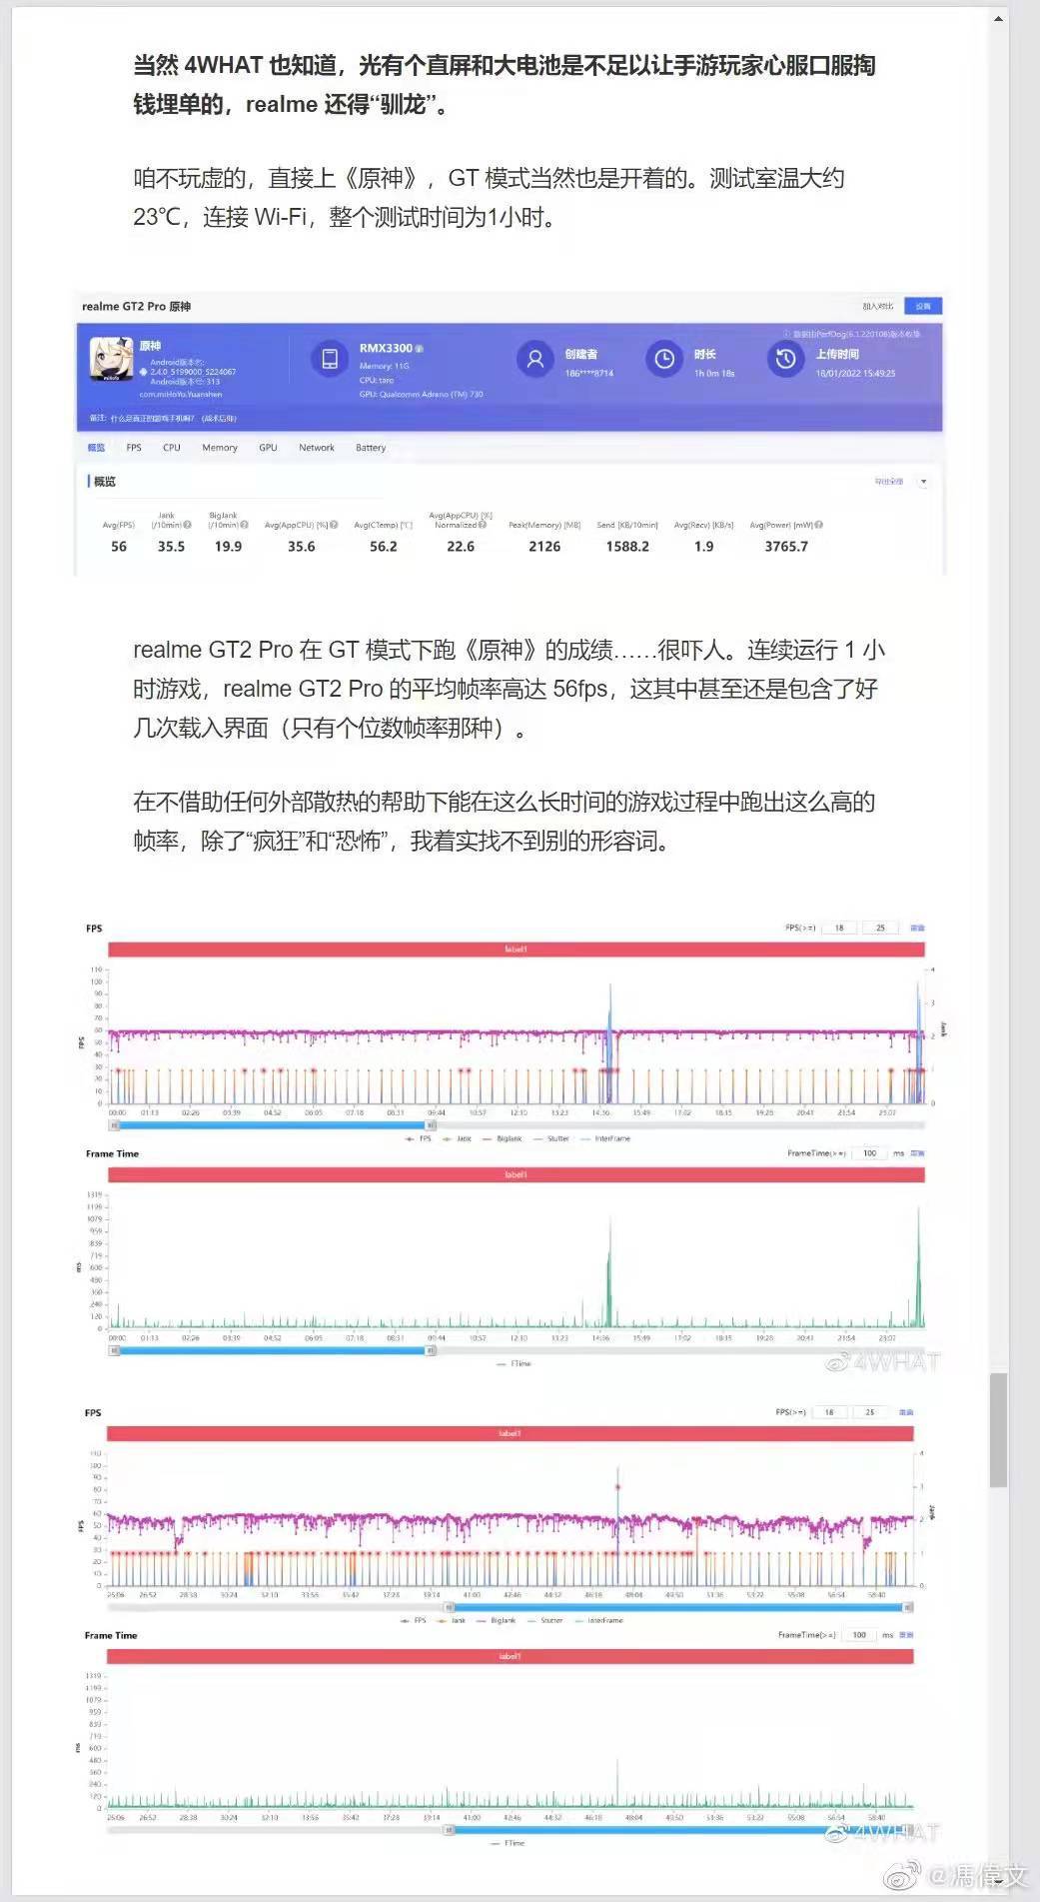Viewport: 1040px width, 1902px height.
Task: Toggle FTime legend in the 00:00 Frame Time chart
Action: tap(514, 1363)
